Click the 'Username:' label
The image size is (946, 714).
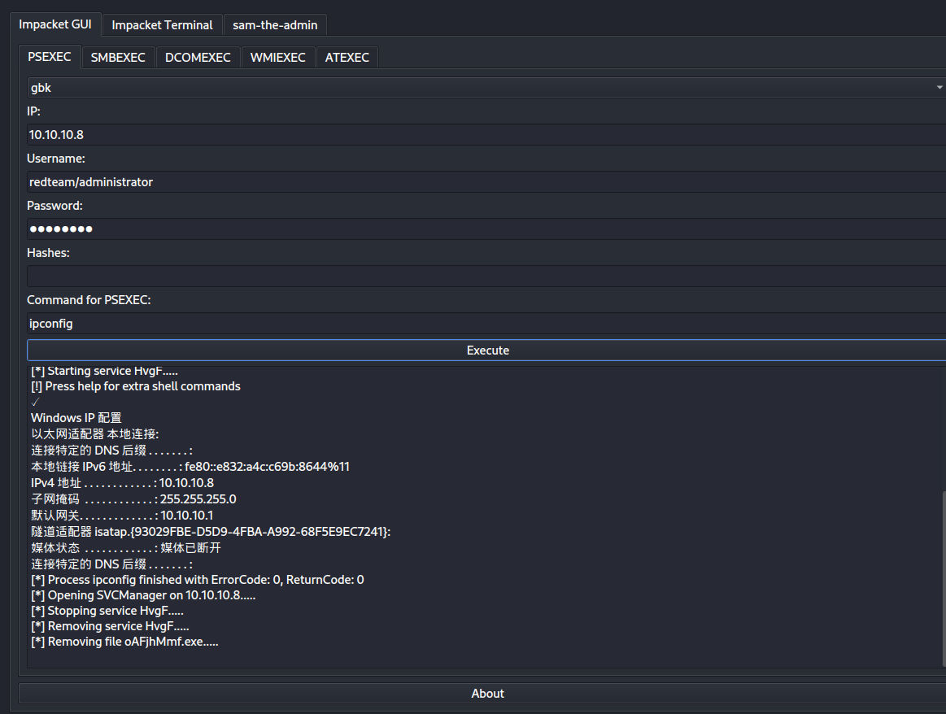[56, 159]
